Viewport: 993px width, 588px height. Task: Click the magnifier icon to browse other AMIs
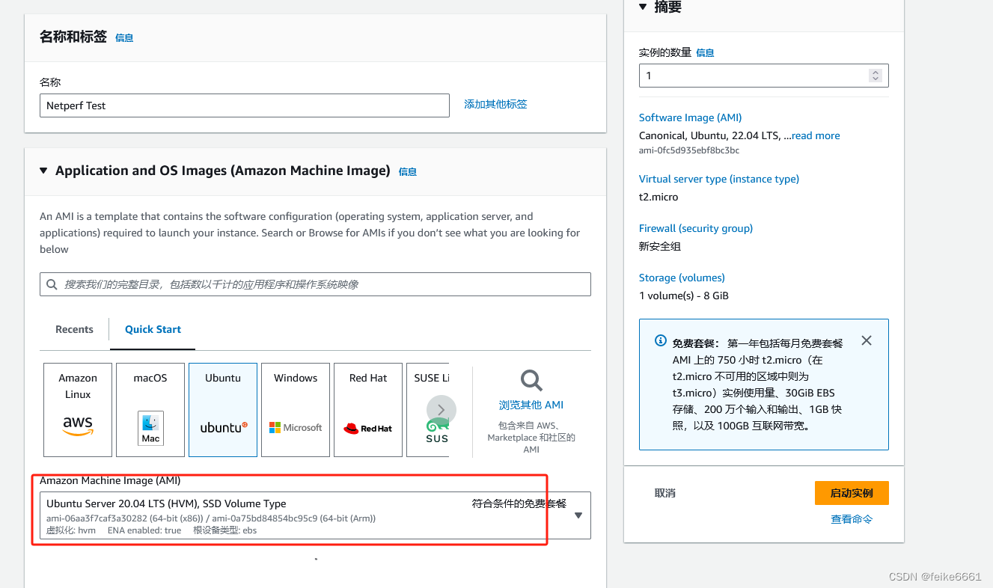click(531, 380)
